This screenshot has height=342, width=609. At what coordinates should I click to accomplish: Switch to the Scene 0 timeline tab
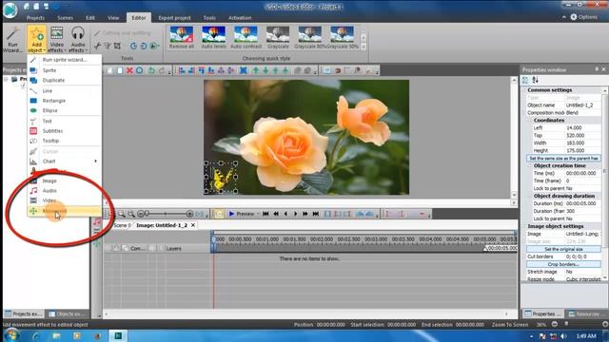point(122,225)
